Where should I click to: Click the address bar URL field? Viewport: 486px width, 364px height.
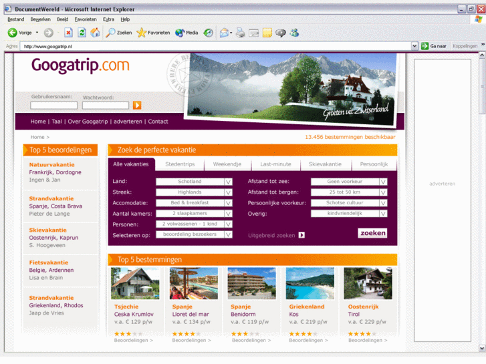(216, 47)
